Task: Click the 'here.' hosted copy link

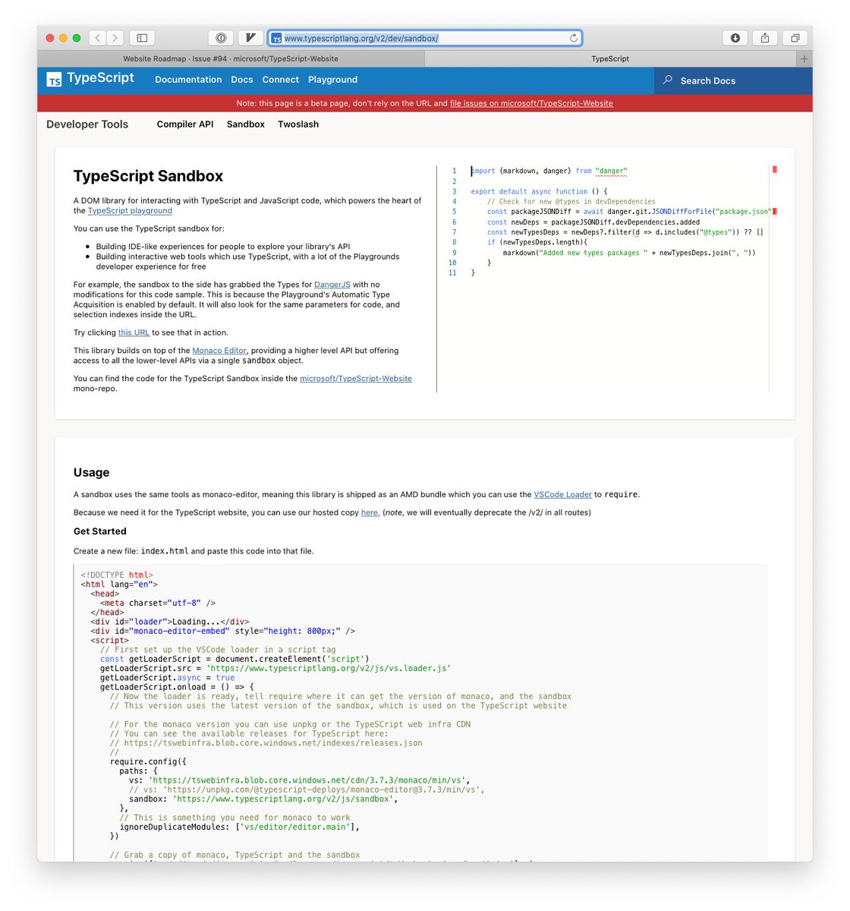Action: tap(370, 512)
